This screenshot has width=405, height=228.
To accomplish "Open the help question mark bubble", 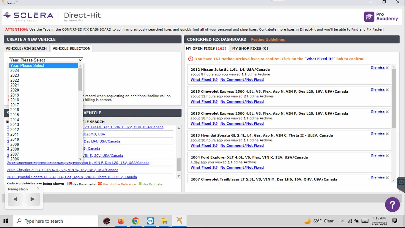I will (392, 205).
